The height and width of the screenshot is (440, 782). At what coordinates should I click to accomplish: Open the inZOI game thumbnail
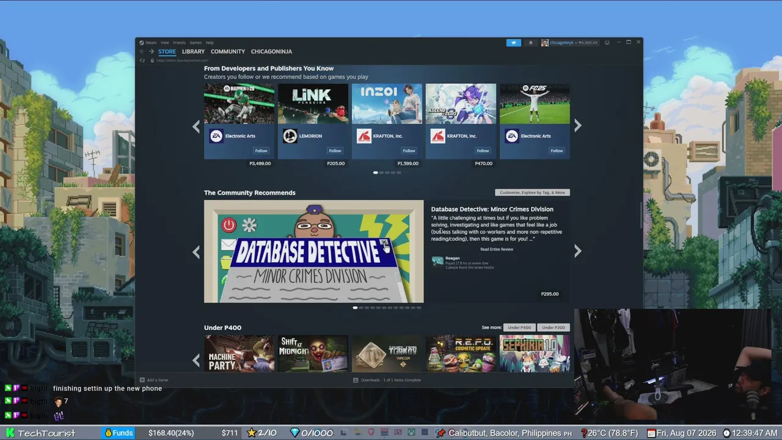point(387,104)
